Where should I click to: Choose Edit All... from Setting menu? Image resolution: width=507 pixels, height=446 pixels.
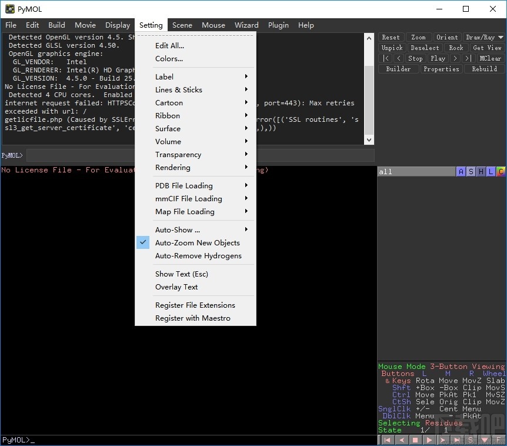[169, 46]
